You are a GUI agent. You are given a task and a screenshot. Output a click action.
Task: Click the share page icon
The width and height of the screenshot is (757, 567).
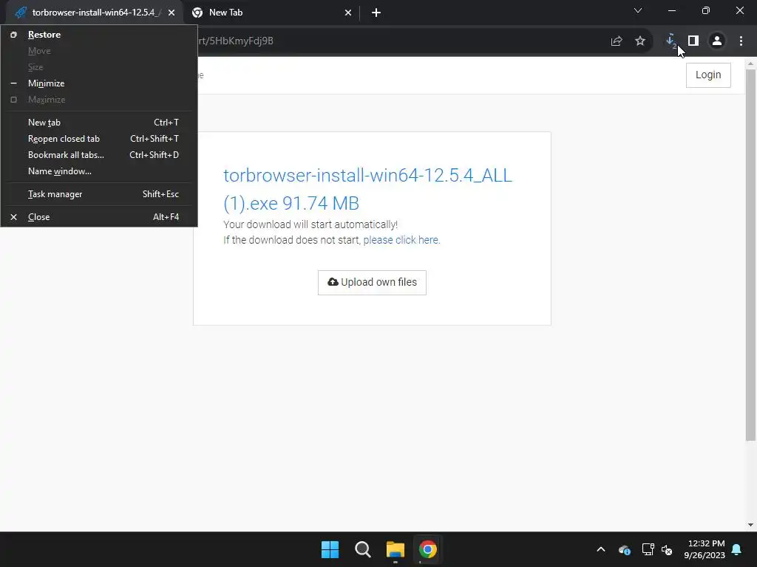tap(617, 41)
